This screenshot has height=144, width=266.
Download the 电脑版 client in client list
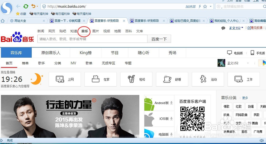pos(159,133)
